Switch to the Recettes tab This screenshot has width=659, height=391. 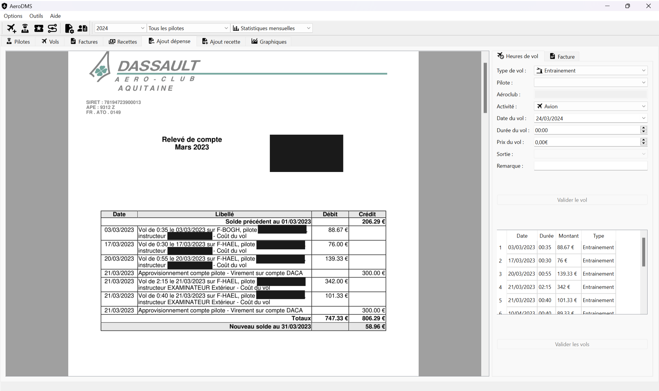[x=123, y=41]
